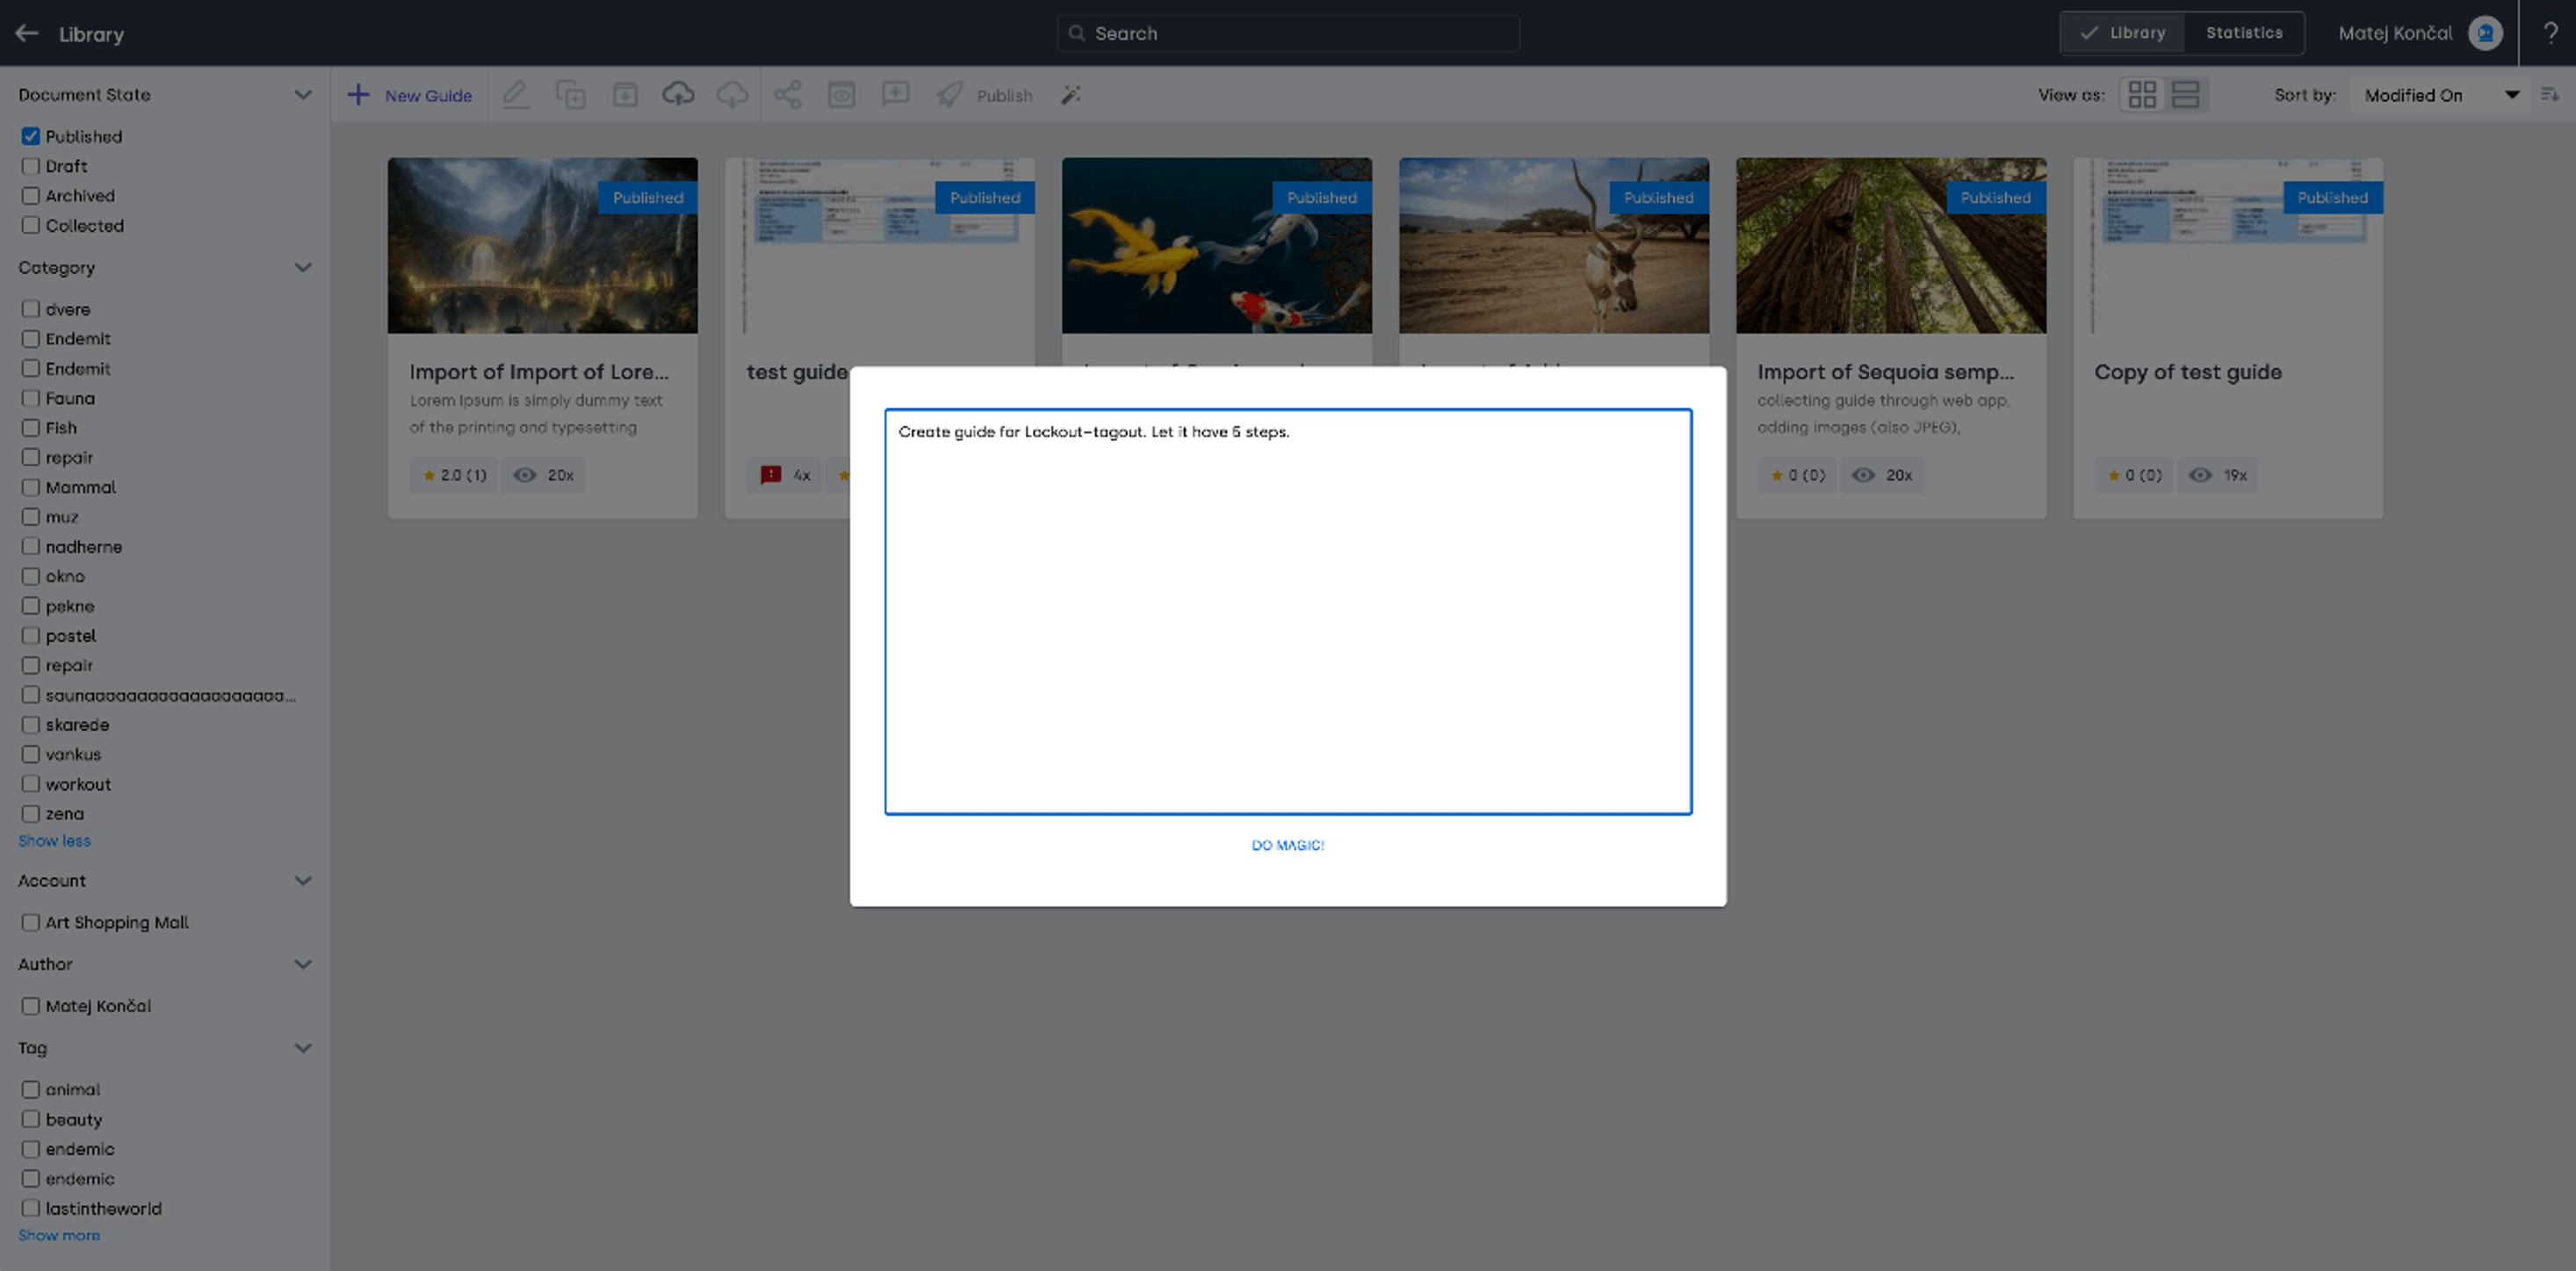This screenshot has height=1271, width=2576.
Task: Check the zena category filter
Action: pos(31,814)
